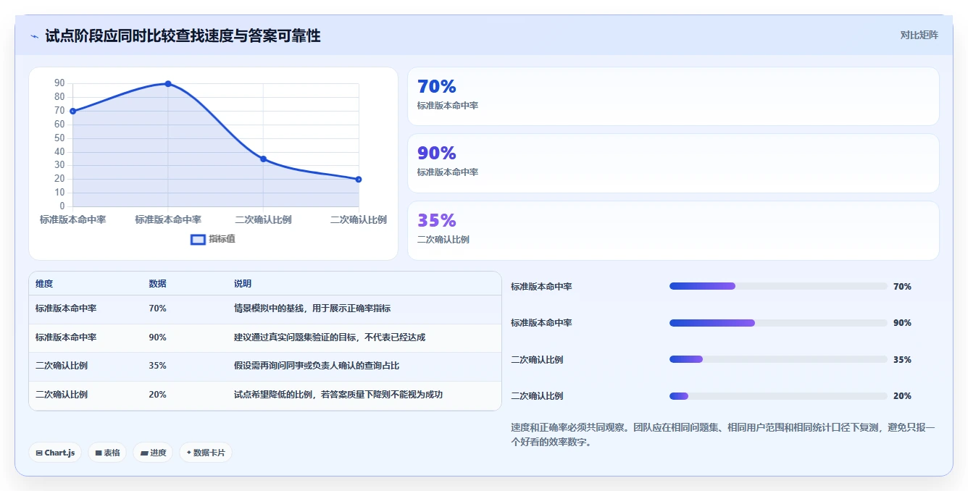Click the progress bar showing 90%

(778, 323)
